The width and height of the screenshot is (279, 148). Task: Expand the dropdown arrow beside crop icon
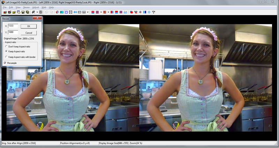[37, 12]
